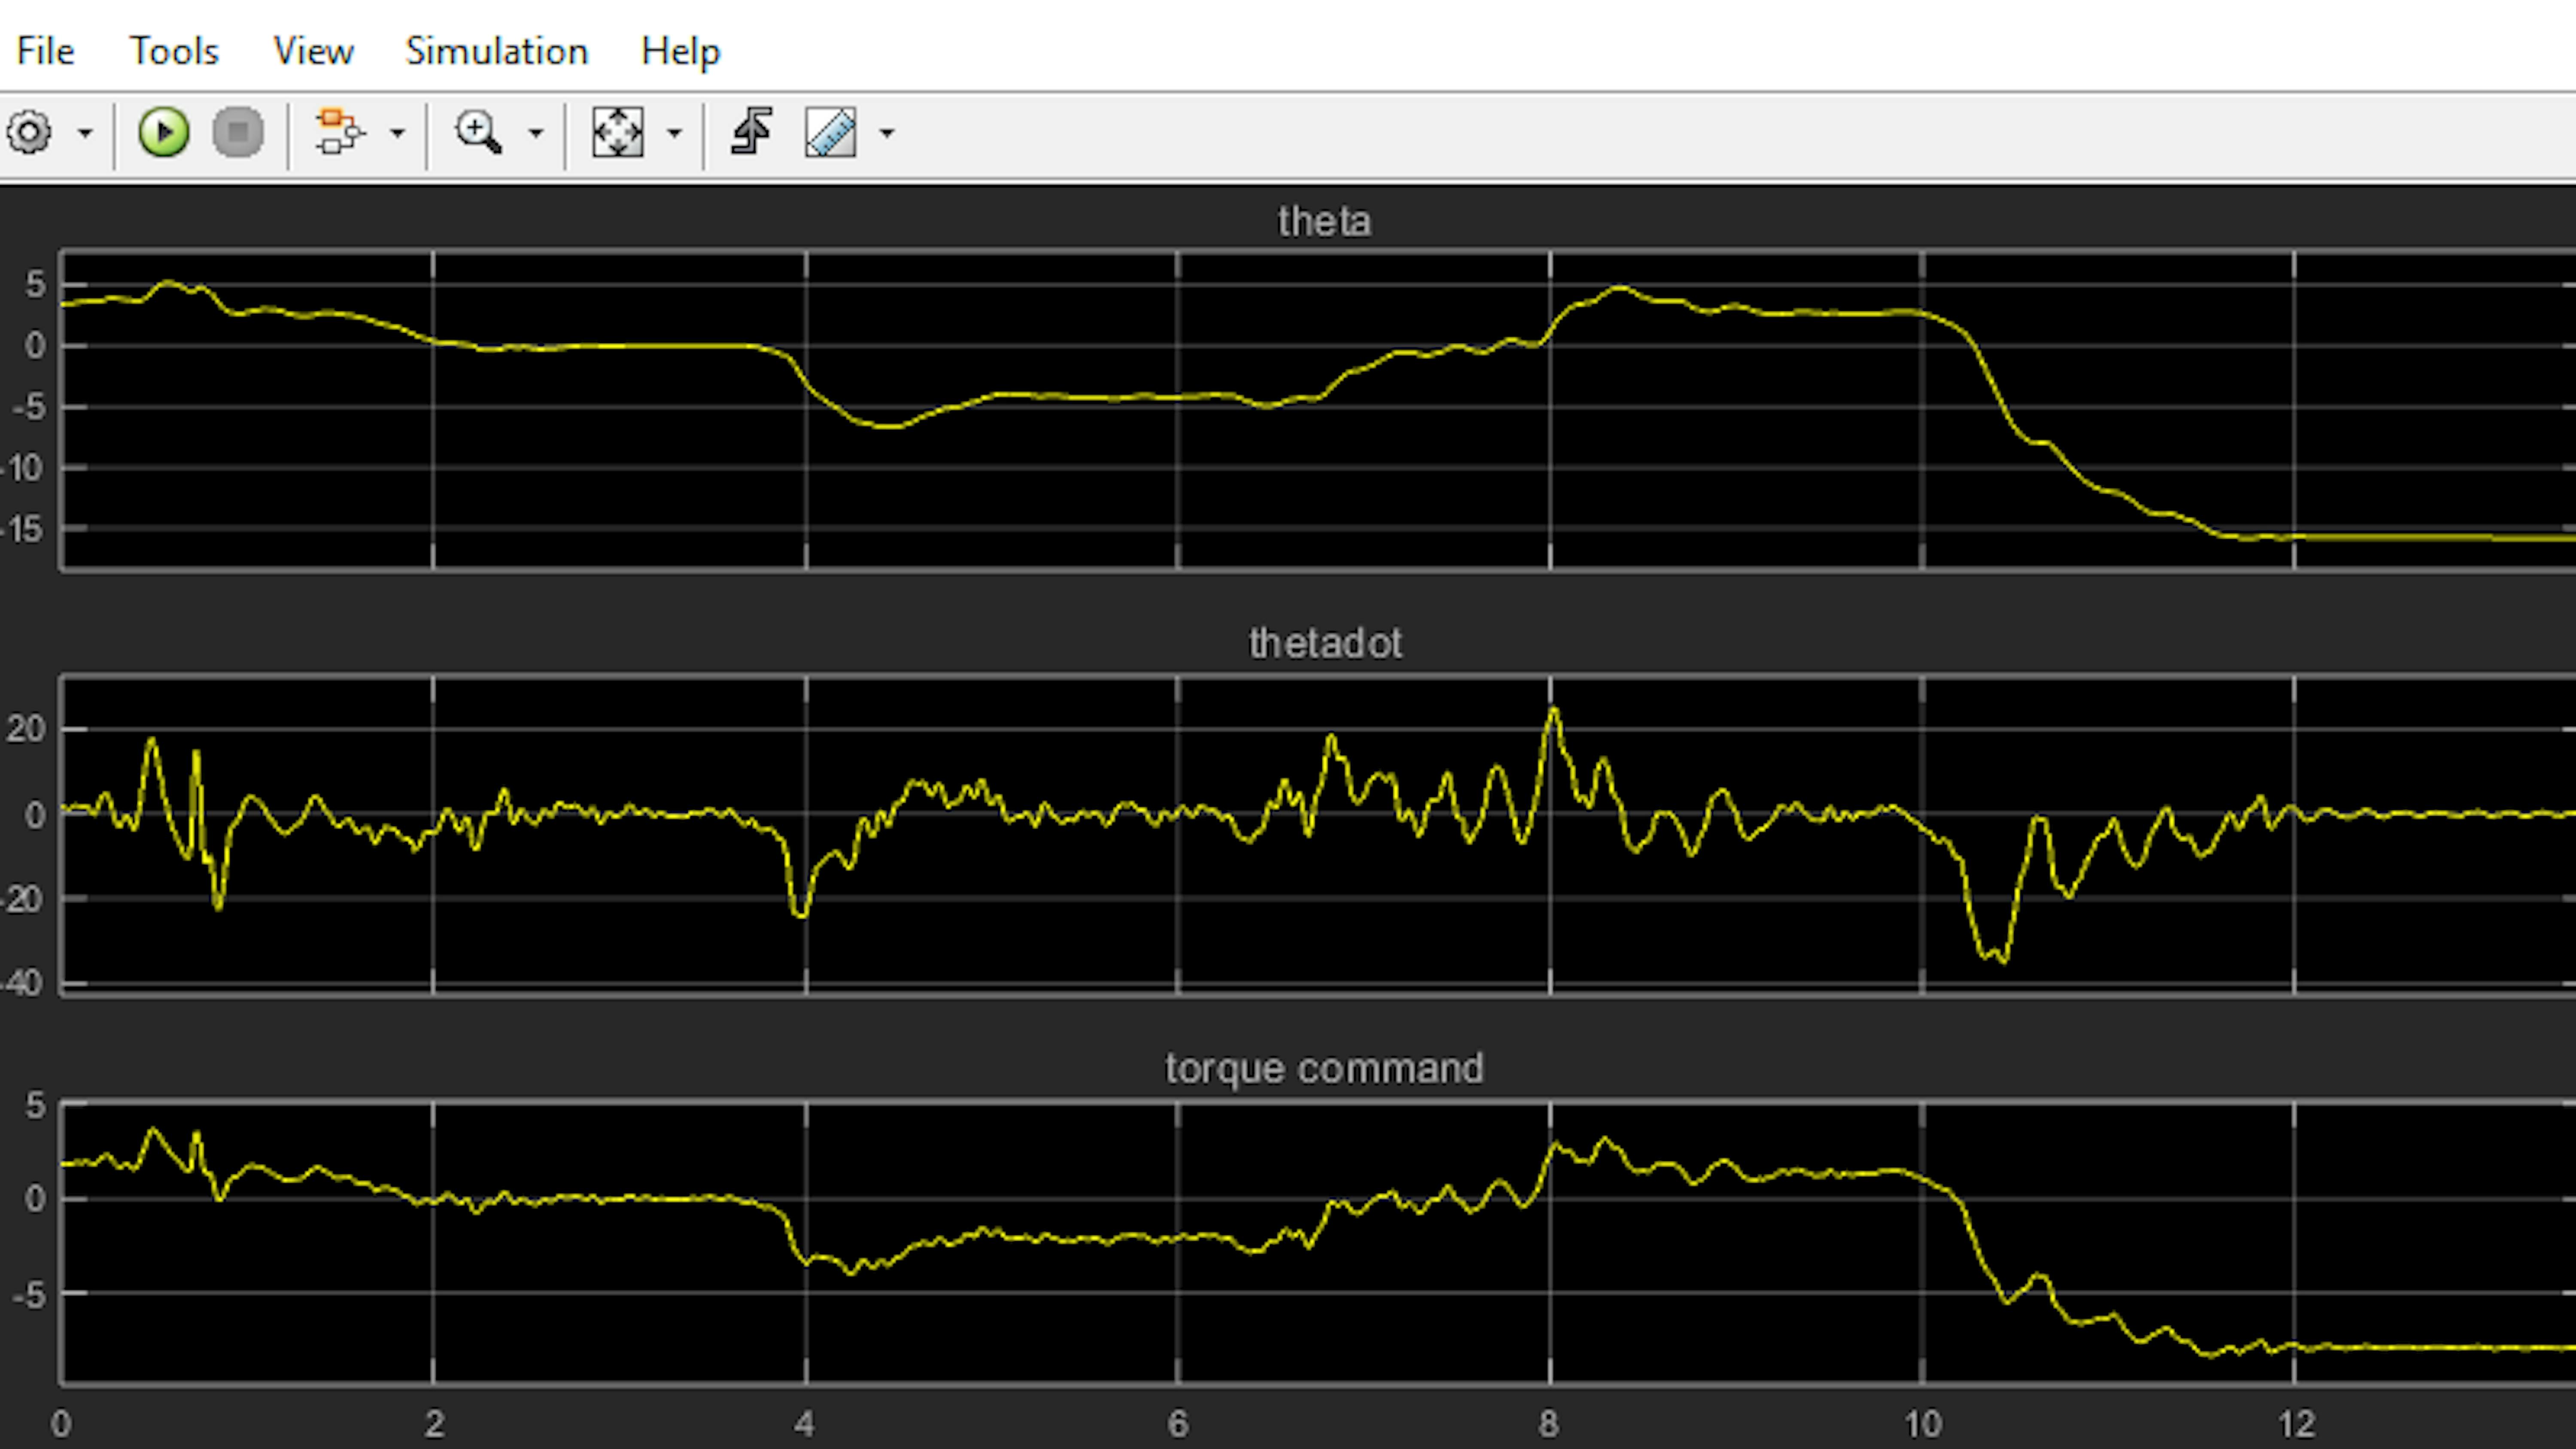Image resolution: width=2576 pixels, height=1449 pixels.
Task: Open the Simulation menu
Action: (x=497, y=51)
